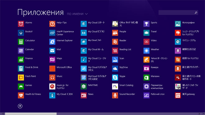Launch the Yahoo! auction icon
The width and height of the screenshot is (205, 115).
(x=146, y=60)
